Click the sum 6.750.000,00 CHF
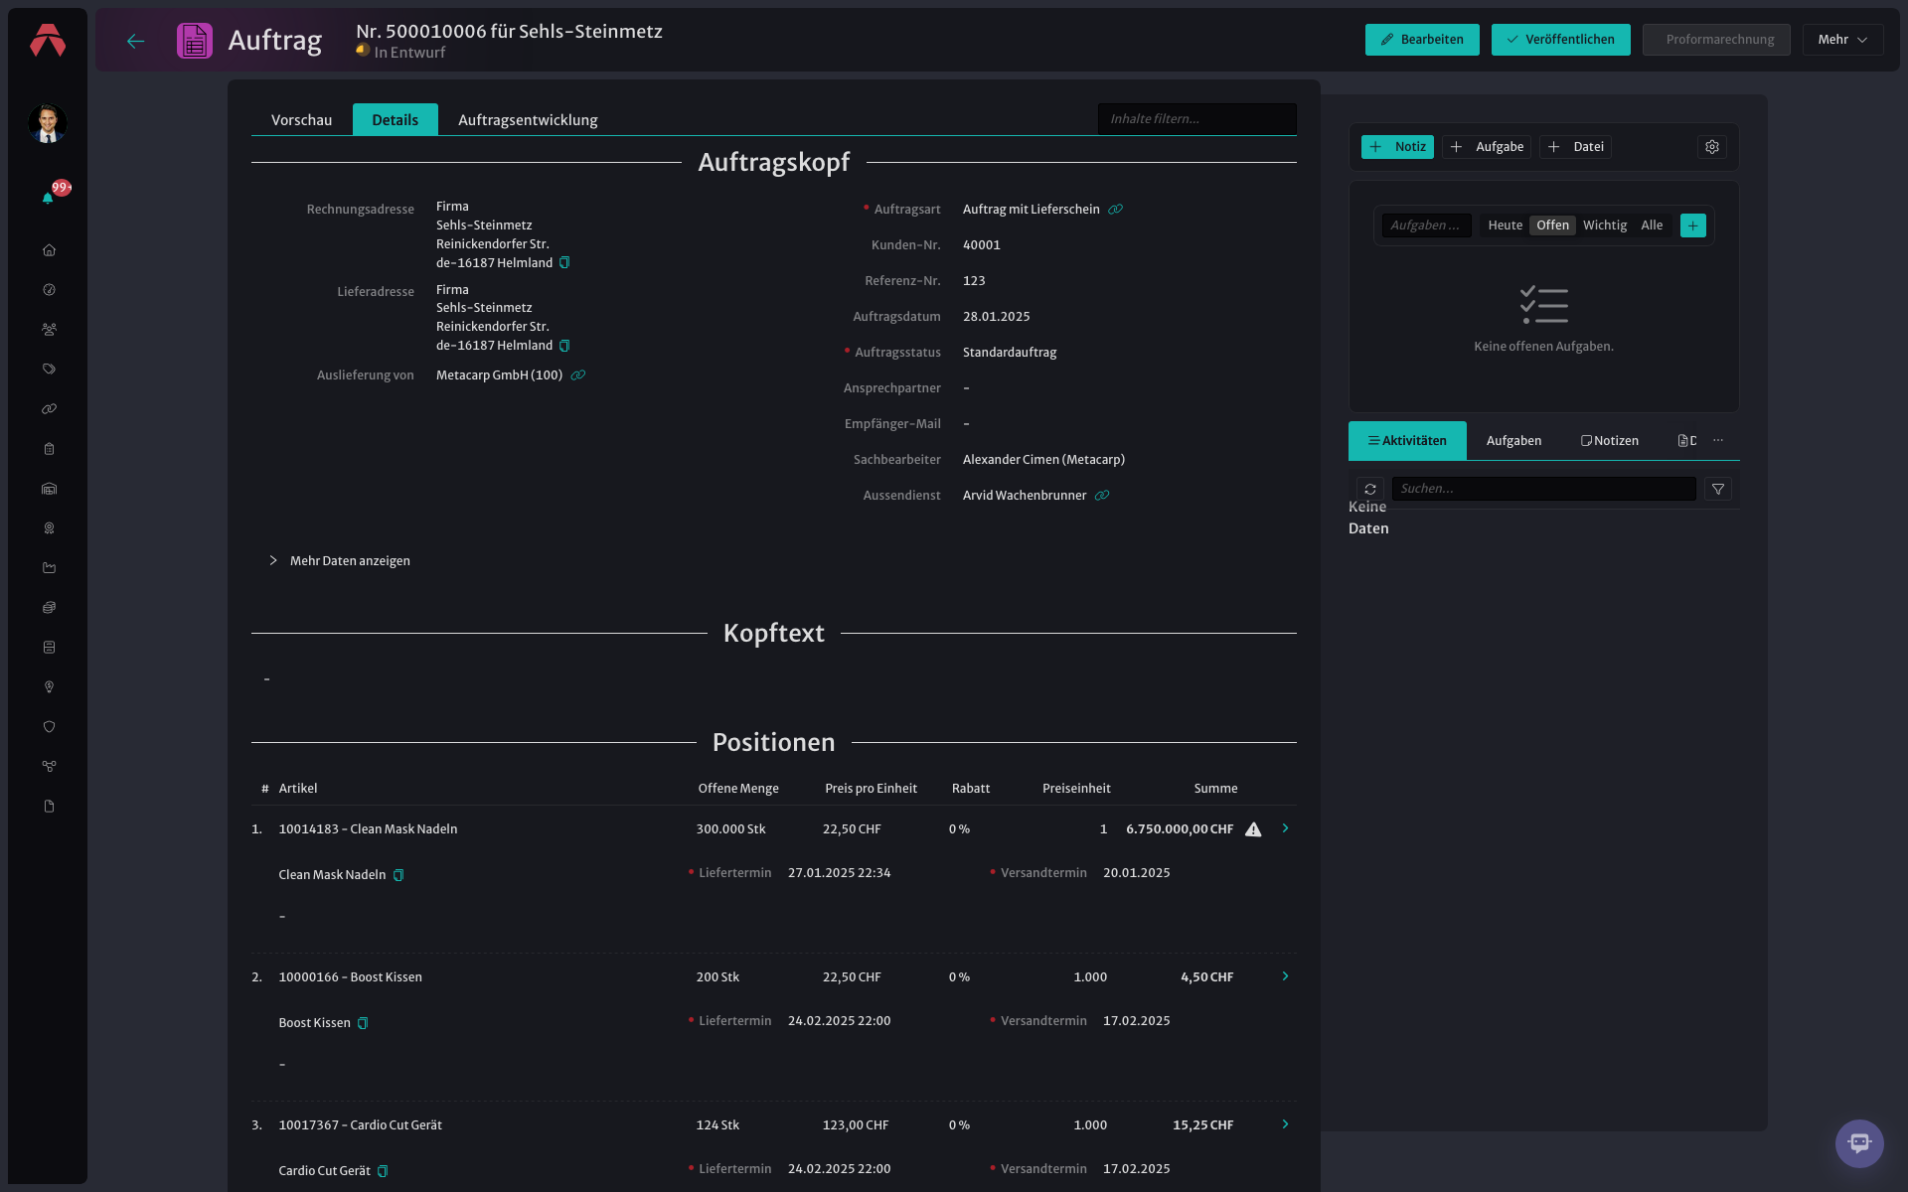This screenshot has height=1192, width=1908. (1180, 829)
